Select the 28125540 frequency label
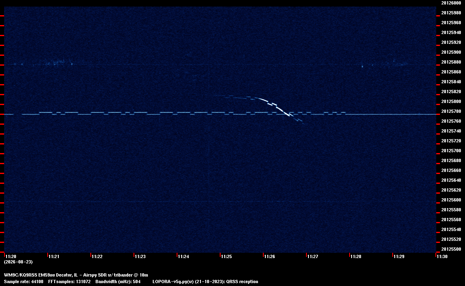 tap(451, 229)
